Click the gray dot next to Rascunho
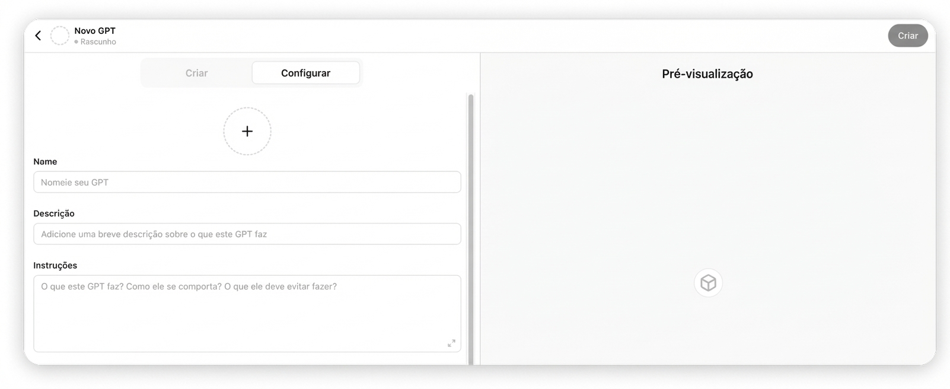950x389 pixels. click(x=76, y=42)
